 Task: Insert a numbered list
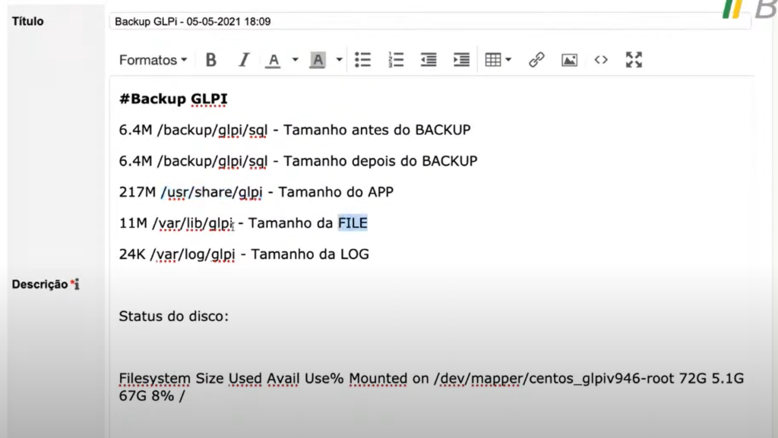[x=395, y=60]
